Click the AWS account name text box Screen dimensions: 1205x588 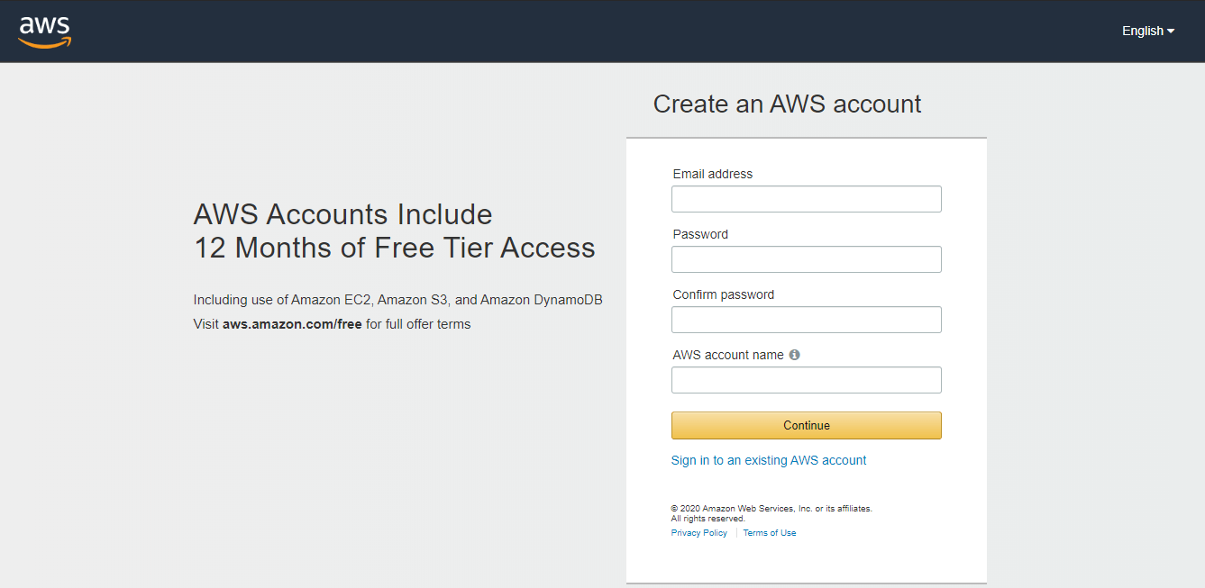[x=806, y=380]
